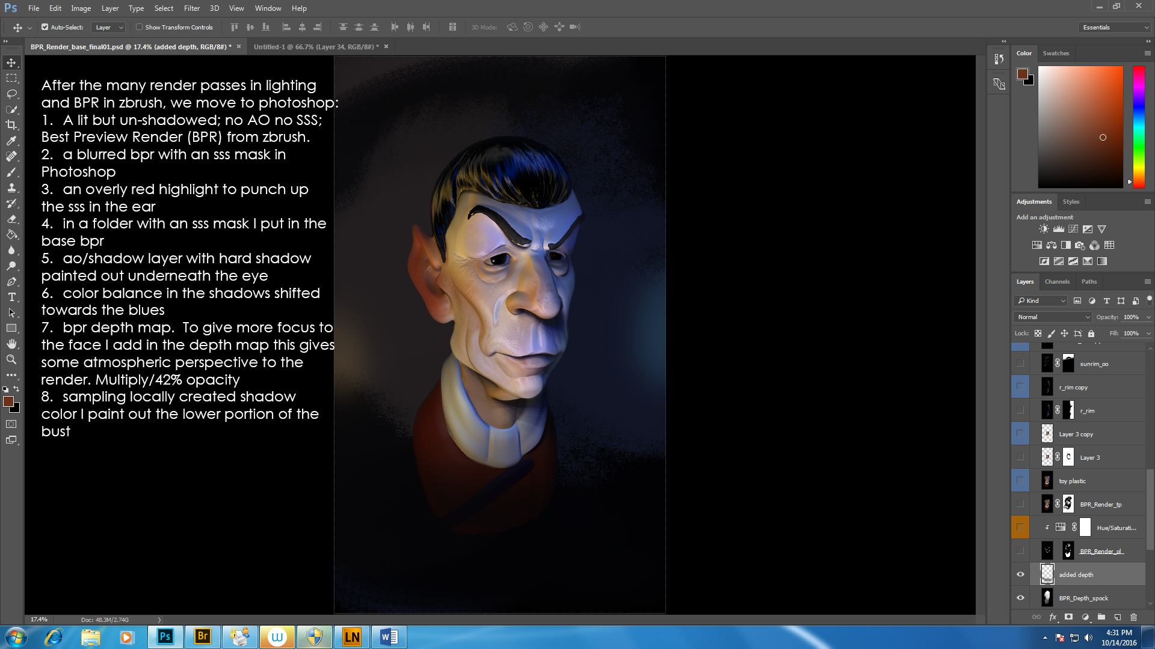
Task: Select the Clone Stamp tool
Action: (11, 187)
